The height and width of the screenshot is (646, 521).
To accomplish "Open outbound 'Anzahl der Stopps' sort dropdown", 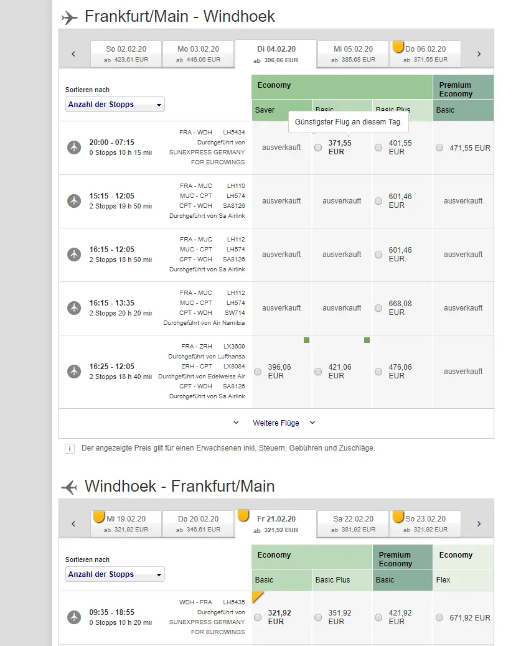I will pyautogui.click(x=115, y=105).
